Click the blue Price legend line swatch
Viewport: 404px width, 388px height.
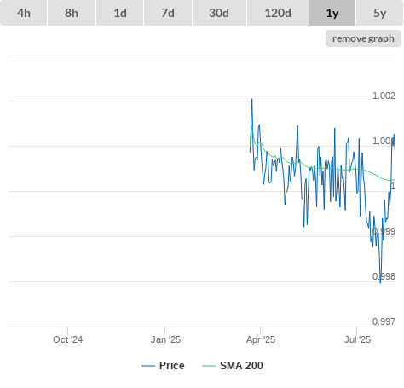148,366
